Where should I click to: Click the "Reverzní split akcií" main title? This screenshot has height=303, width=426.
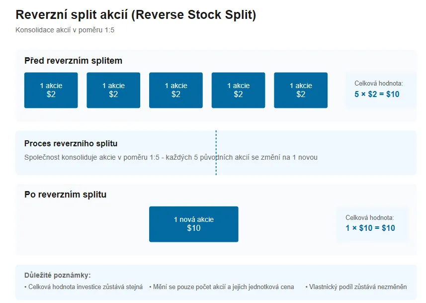pyautogui.click(x=136, y=15)
